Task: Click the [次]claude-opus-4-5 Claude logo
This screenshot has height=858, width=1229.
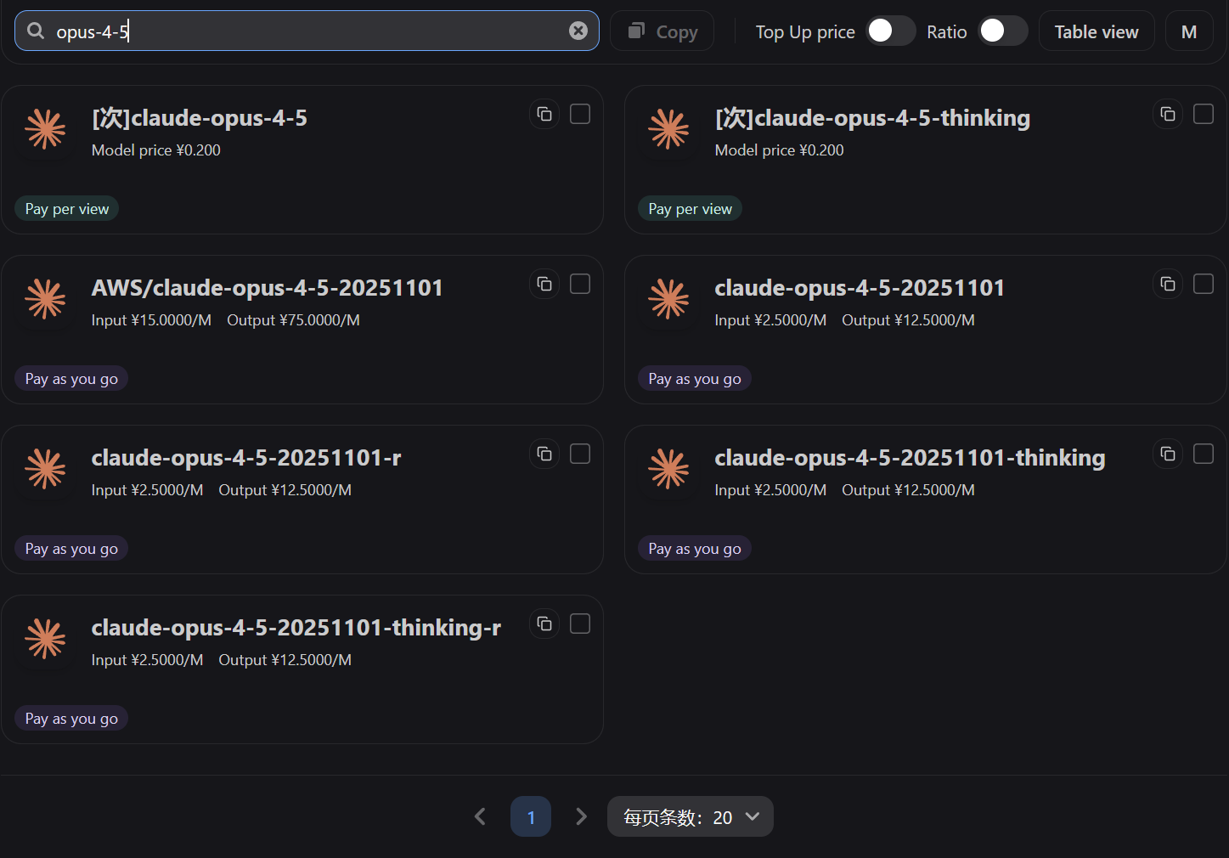Action: tap(46, 129)
